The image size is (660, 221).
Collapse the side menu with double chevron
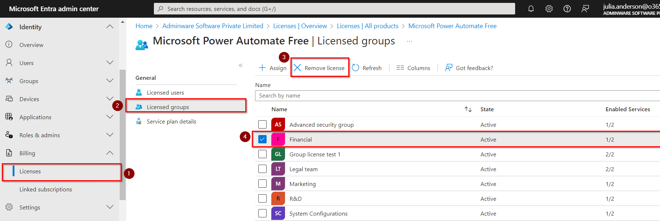click(241, 65)
